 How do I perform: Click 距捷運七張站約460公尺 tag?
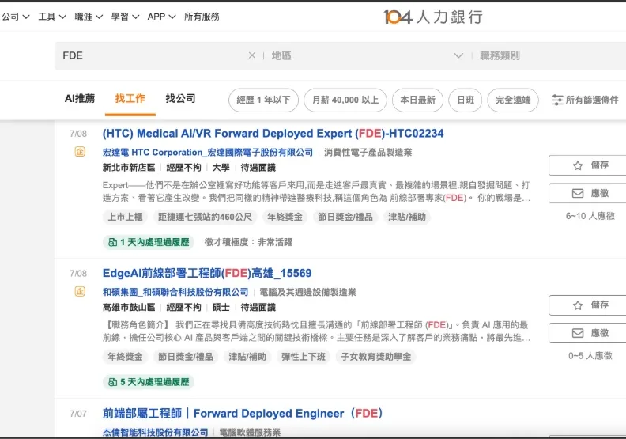coord(205,217)
